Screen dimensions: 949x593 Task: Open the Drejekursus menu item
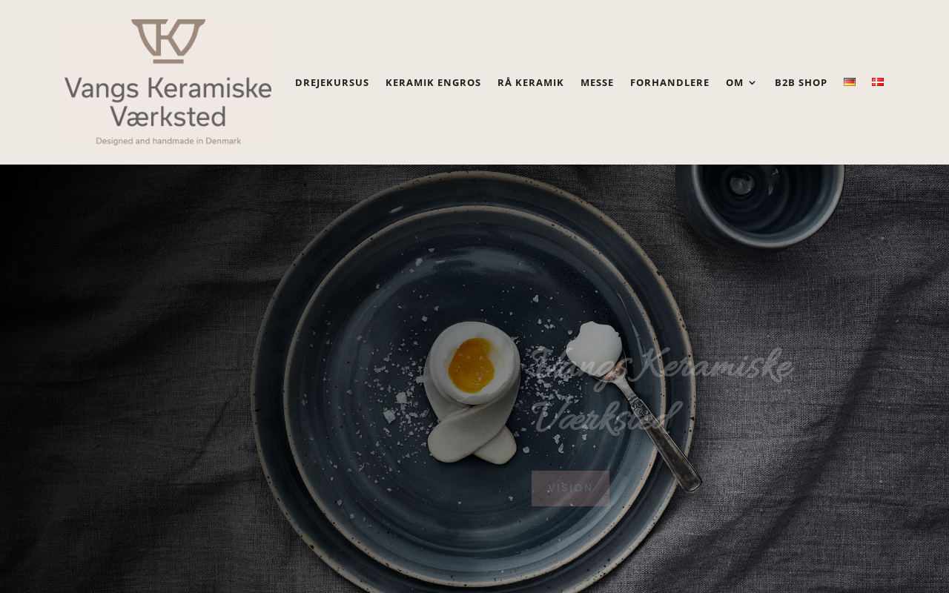coord(332,82)
